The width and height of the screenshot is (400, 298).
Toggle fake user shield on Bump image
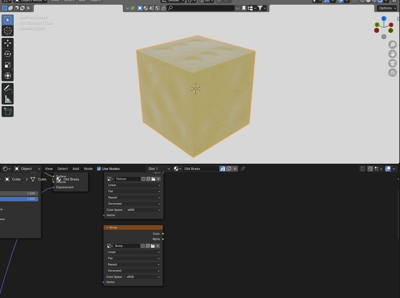click(143, 246)
